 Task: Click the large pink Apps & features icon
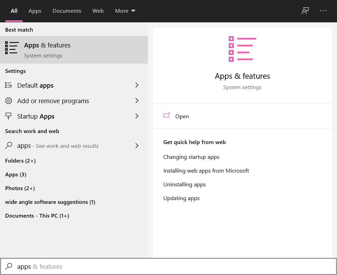242,49
